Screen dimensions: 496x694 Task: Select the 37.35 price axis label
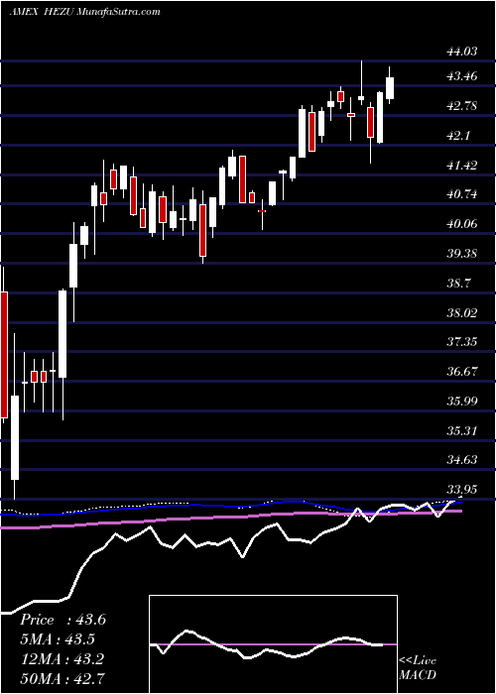[462, 342]
